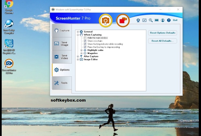Screen dimensions: 201x136
Task: Toggle Show flashing indicator while recording
Action: (x=85, y=44)
